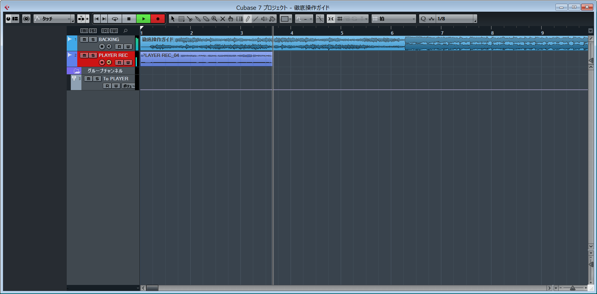Open the vertical zoom presets arrow

pyautogui.click(x=591, y=253)
